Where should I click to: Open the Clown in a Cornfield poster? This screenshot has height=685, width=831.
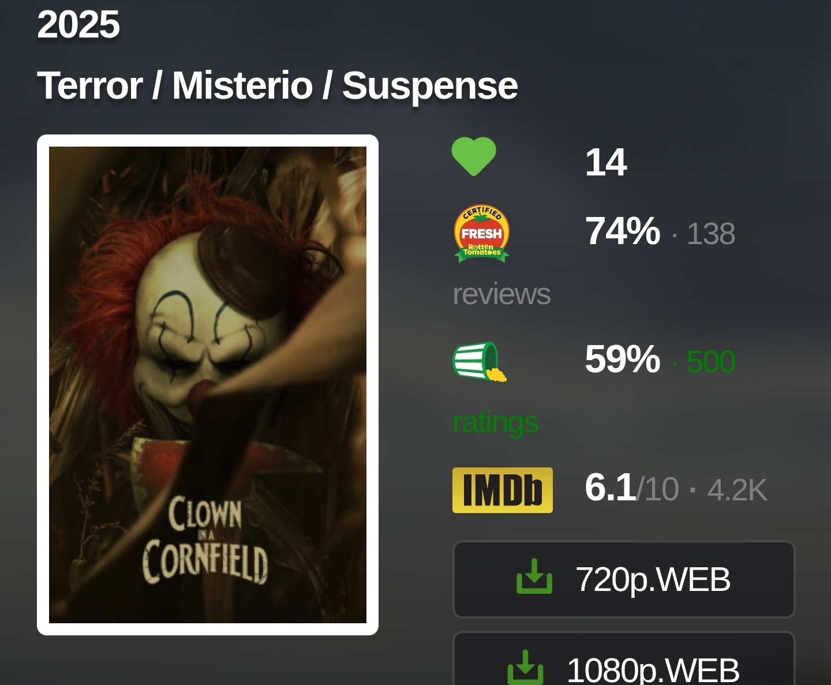click(x=208, y=385)
